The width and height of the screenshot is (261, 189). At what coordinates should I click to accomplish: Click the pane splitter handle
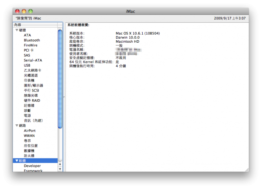click(64, 97)
